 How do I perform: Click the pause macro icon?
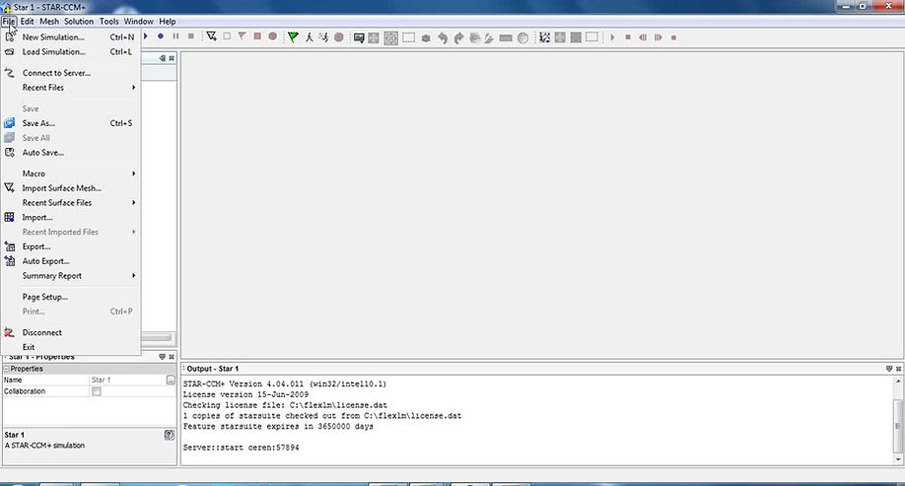(176, 36)
